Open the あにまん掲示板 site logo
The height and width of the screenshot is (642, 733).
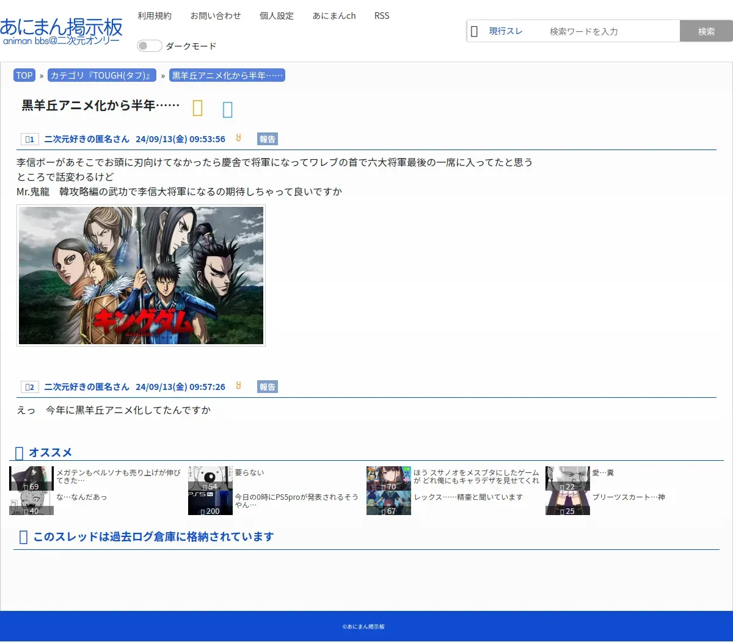click(x=61, y=31)
